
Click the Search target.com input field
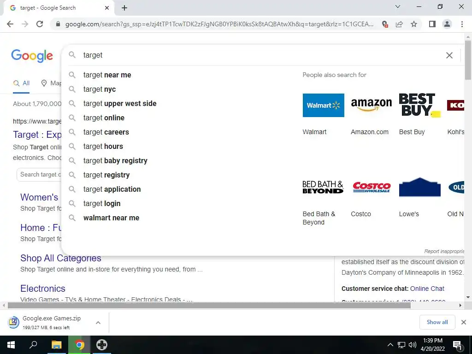point(39,175)
